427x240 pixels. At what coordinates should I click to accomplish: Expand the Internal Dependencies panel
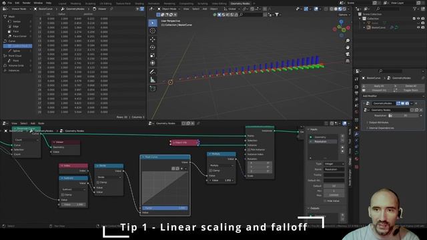tap(381, 128)
